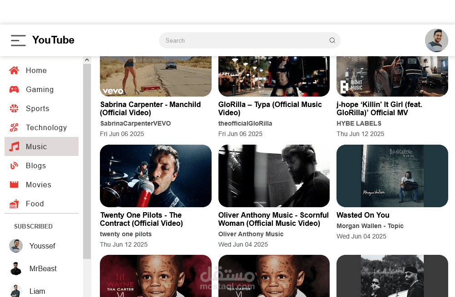Click channel name theofficialGloRilla
The image size is (455, 297).
pos(245,123)
